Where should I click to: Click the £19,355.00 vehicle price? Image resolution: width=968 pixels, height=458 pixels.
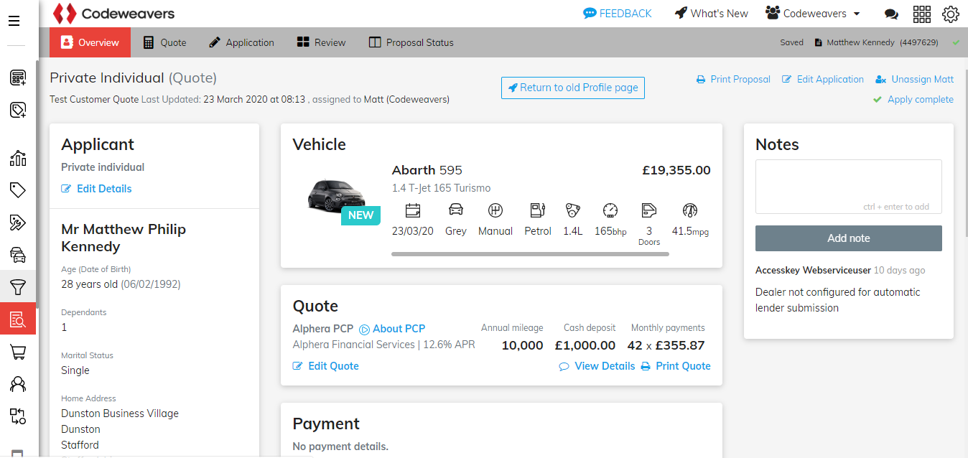[676, 171]
